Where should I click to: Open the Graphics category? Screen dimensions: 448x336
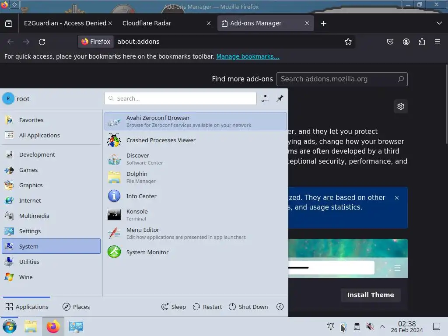click(x=51, y=185)
